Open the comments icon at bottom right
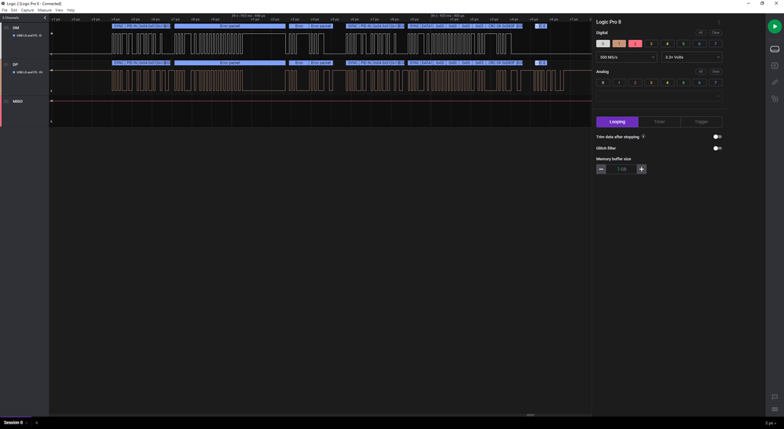Viewport: 784px width, 429px height. (x=775, y=397)
